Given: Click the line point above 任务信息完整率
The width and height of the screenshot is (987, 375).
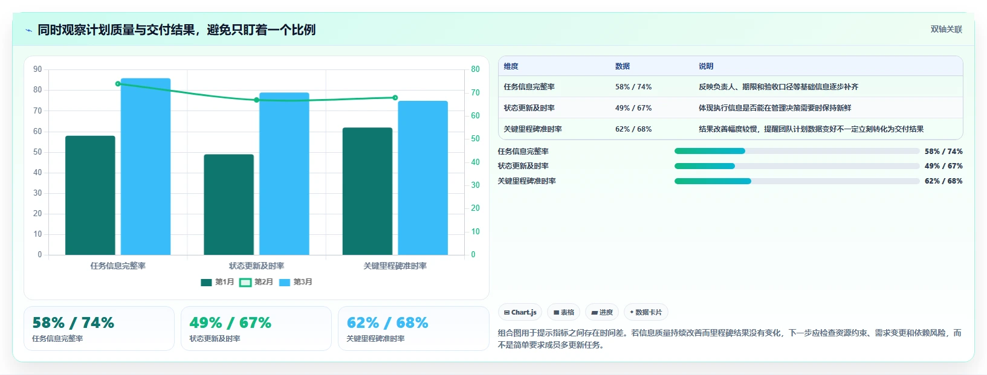Looking at the screenshot, I should tap(118, 84).
